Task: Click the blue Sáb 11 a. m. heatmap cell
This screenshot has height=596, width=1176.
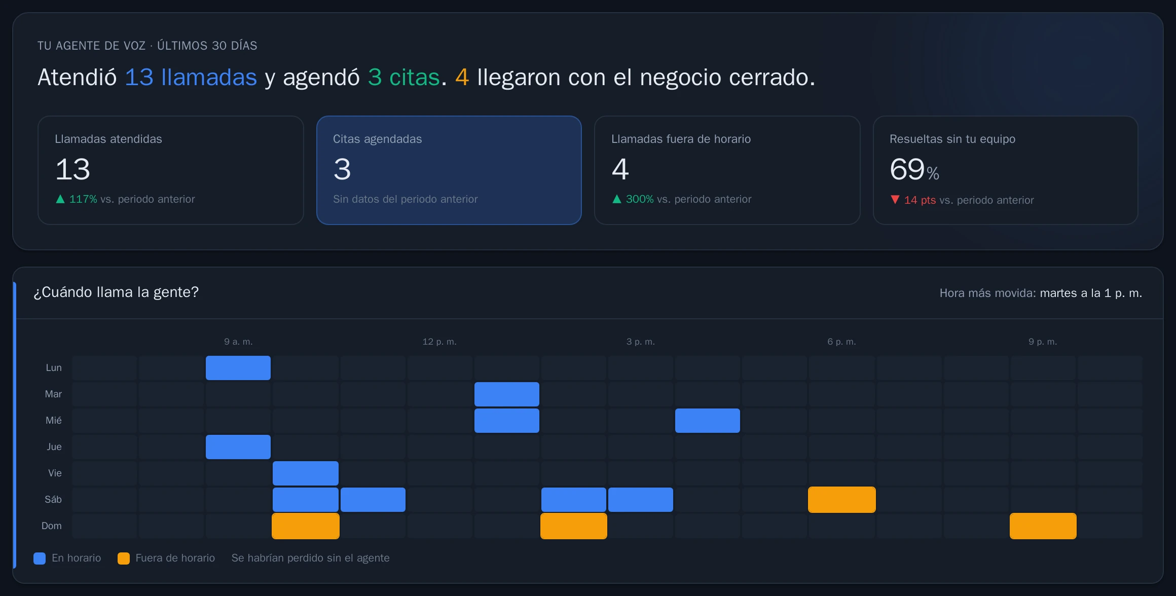Action: (373, 500)
